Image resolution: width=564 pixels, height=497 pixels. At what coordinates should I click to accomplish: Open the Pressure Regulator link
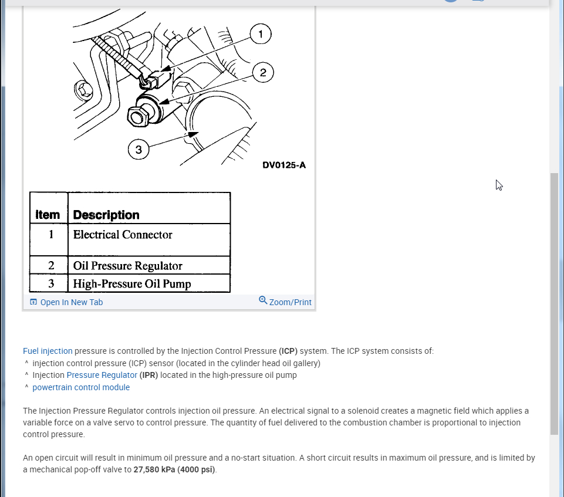pos(102,375)
